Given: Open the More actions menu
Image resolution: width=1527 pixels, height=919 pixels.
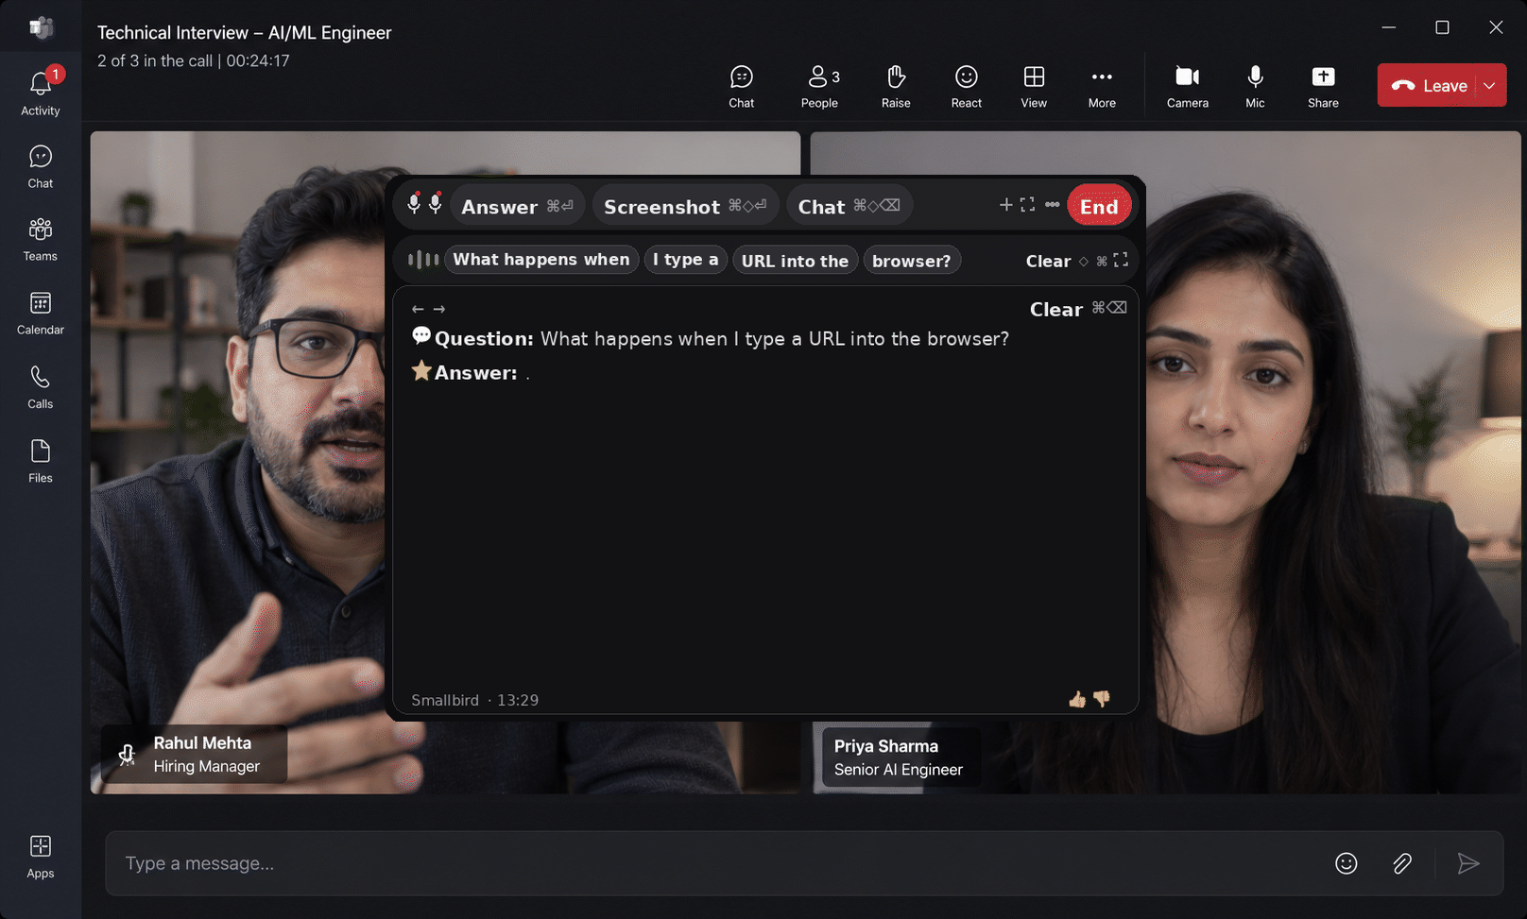Looking at the screenshot, I should coord(1102,86).
